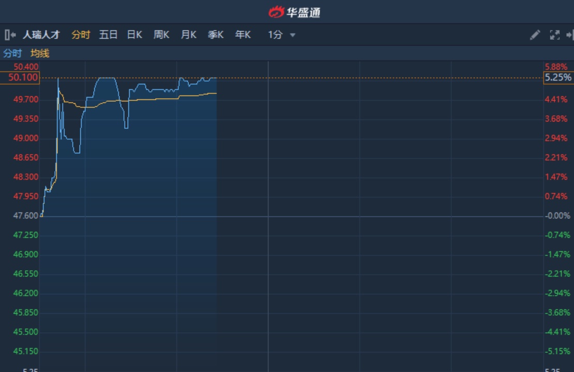Click the 47.250 price axis label
The width and height of the screenshot is (574, 372).
(26, 235)
